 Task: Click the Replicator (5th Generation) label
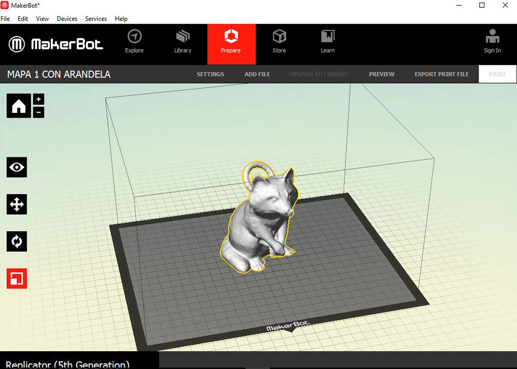[x=68, y=365]
